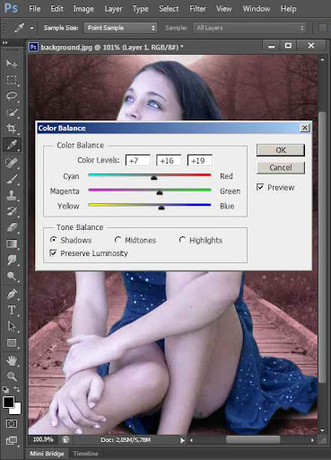Confirm Color Balance with OK
The image size is (331, 460).
click(281, 150)
